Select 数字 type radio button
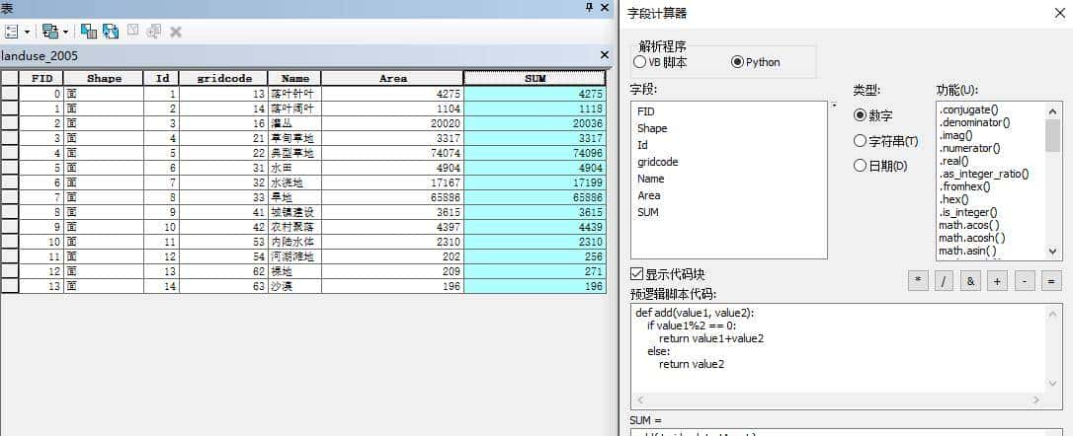 (861, 115)
